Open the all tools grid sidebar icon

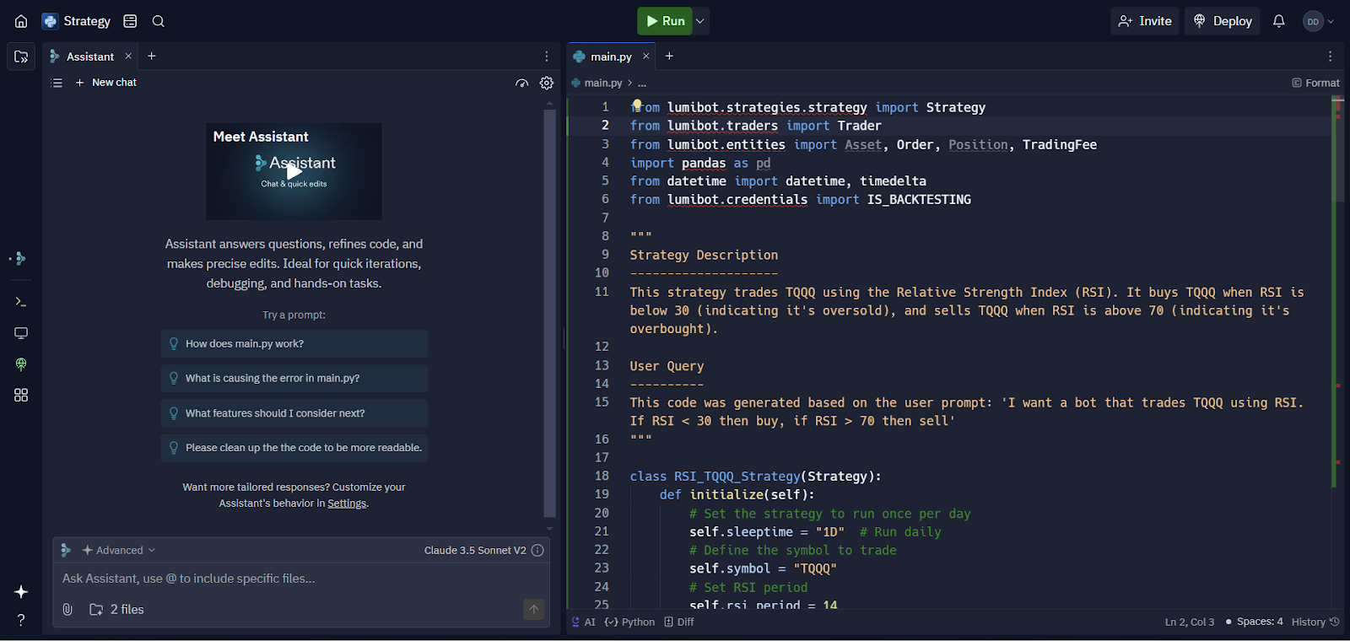(x=21, y=395)
